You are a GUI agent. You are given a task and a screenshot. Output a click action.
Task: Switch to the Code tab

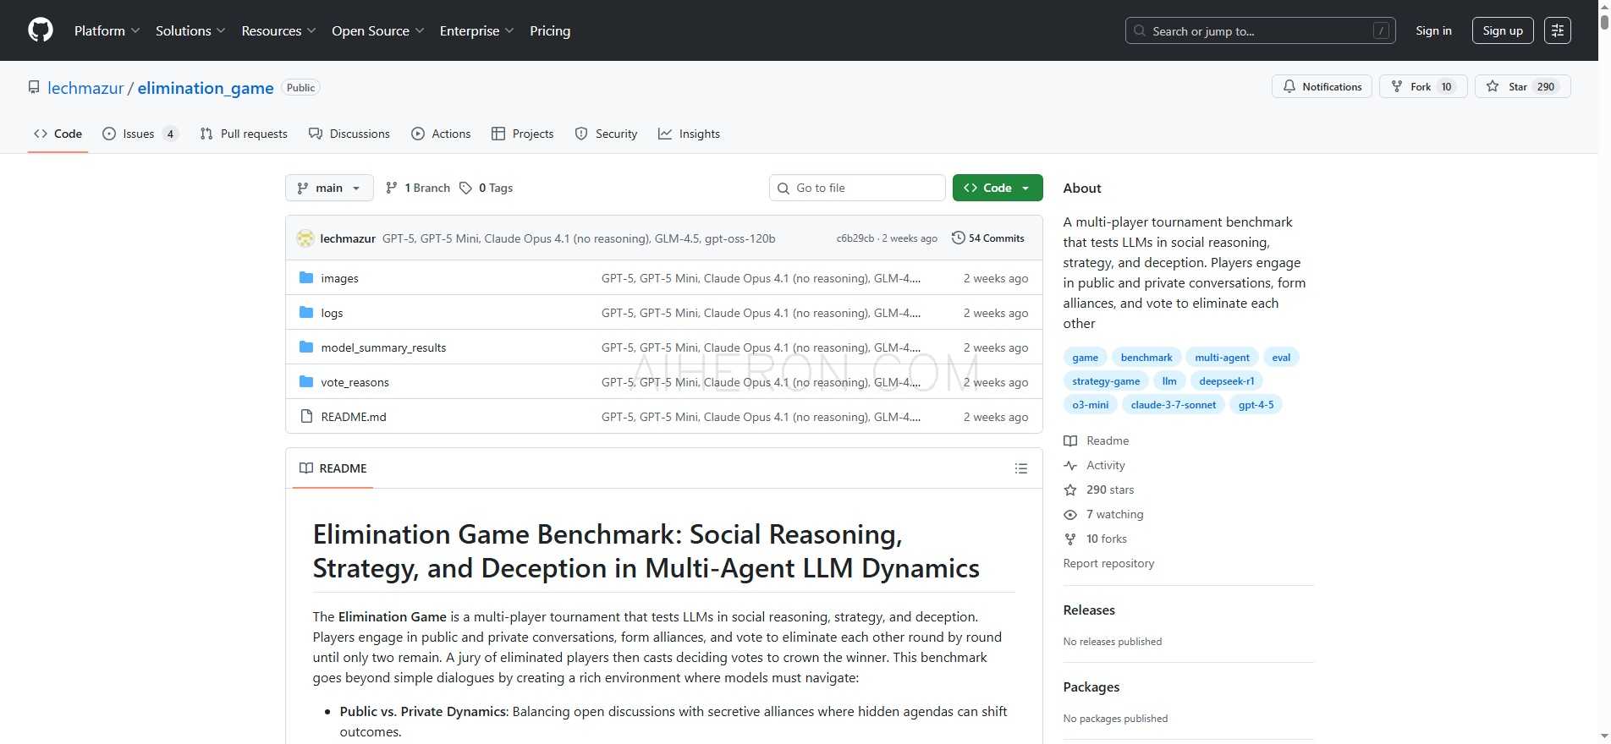pos(58,134)
